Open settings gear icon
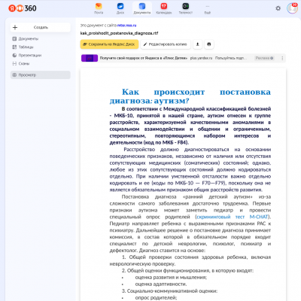Screen dimensions: 301x301 click(278, 8)
